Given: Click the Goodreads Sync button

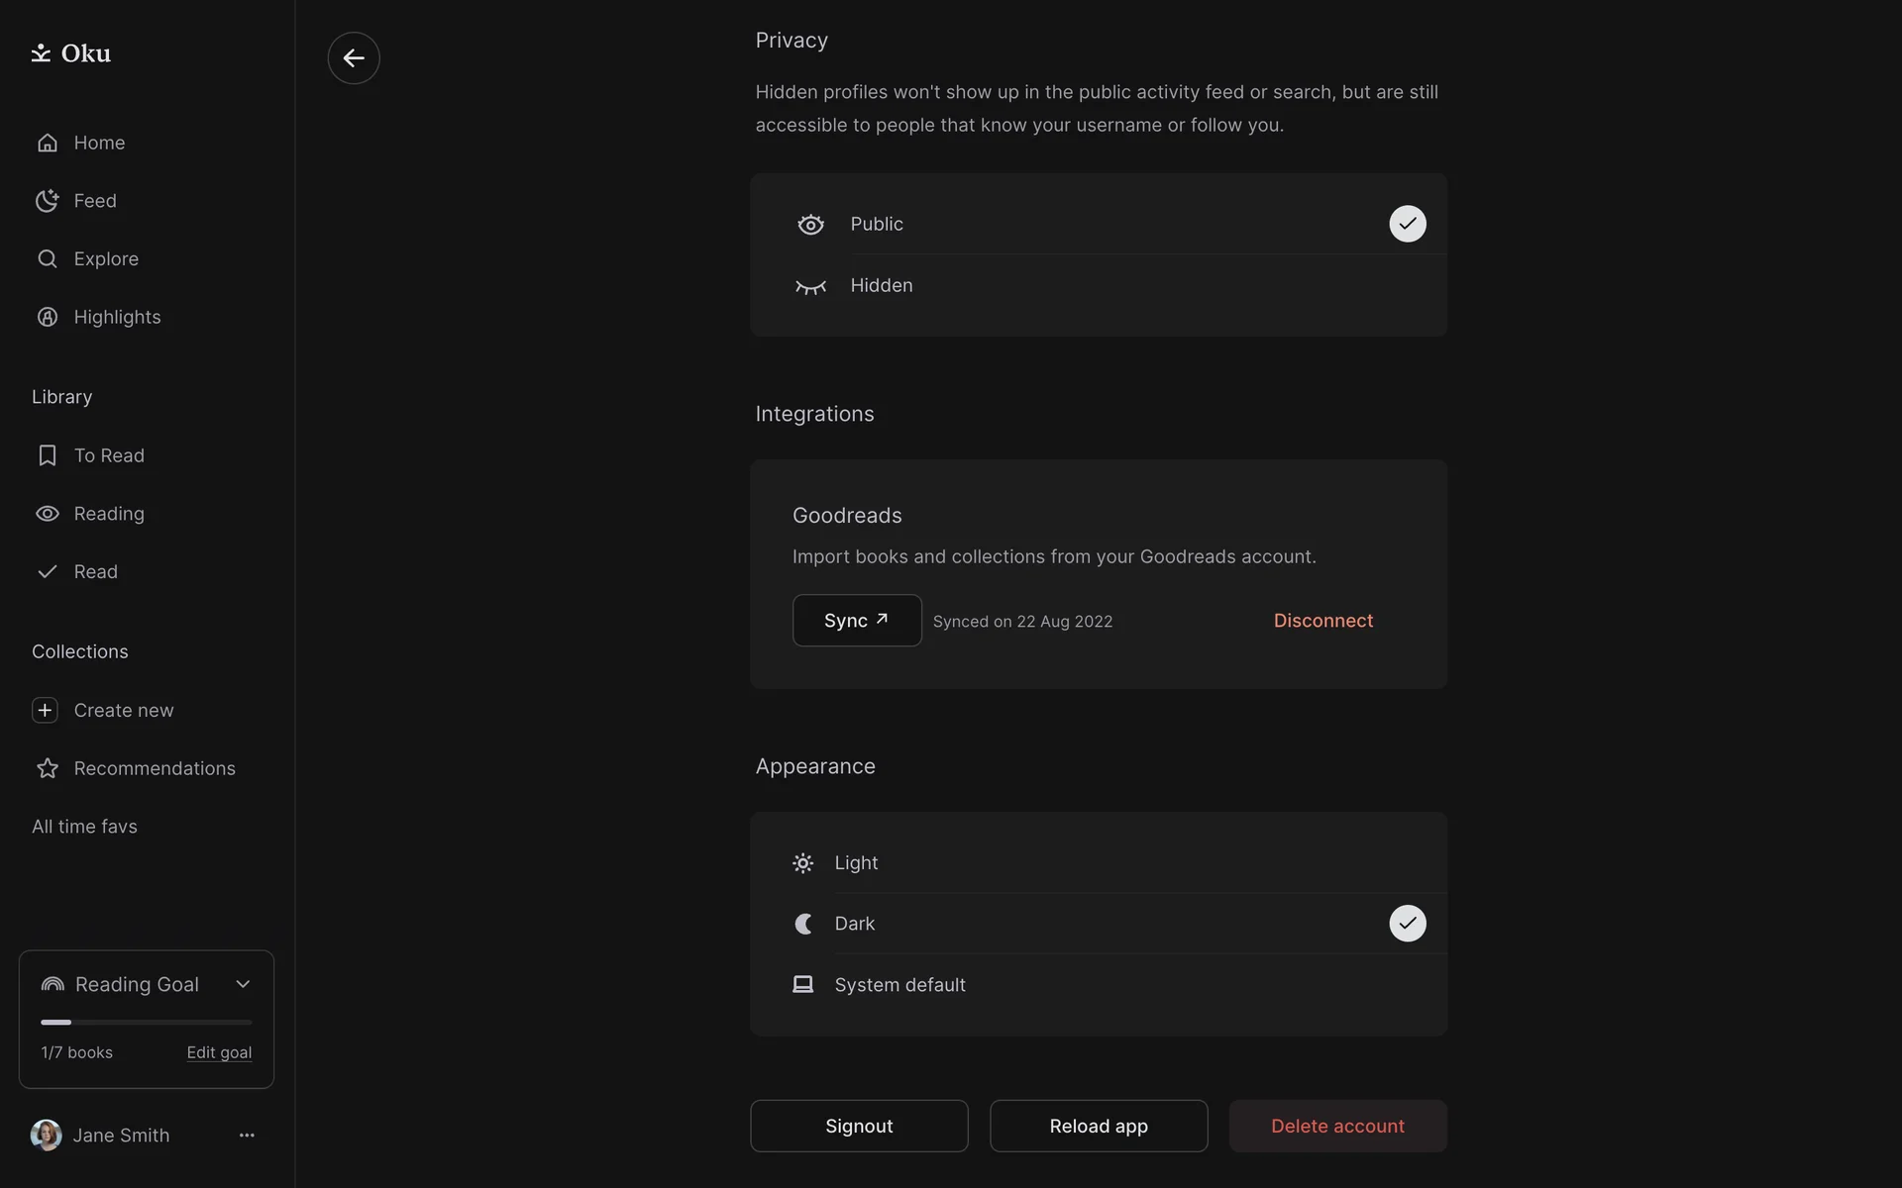Looking at the screenshot, I should pos(856,621).
